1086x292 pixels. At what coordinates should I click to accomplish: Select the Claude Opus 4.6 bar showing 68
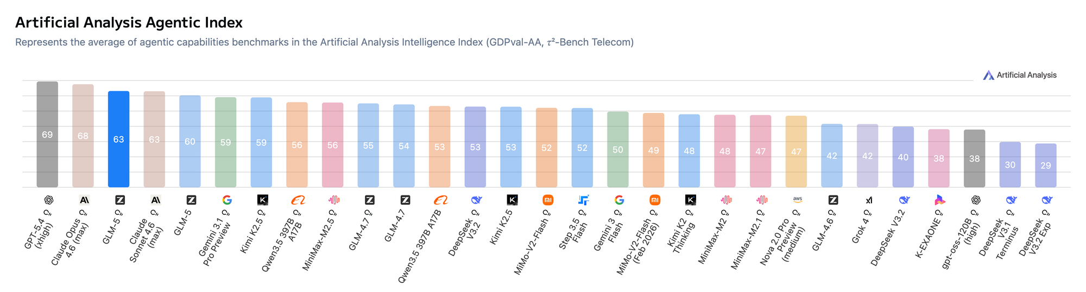coord(83,136)
